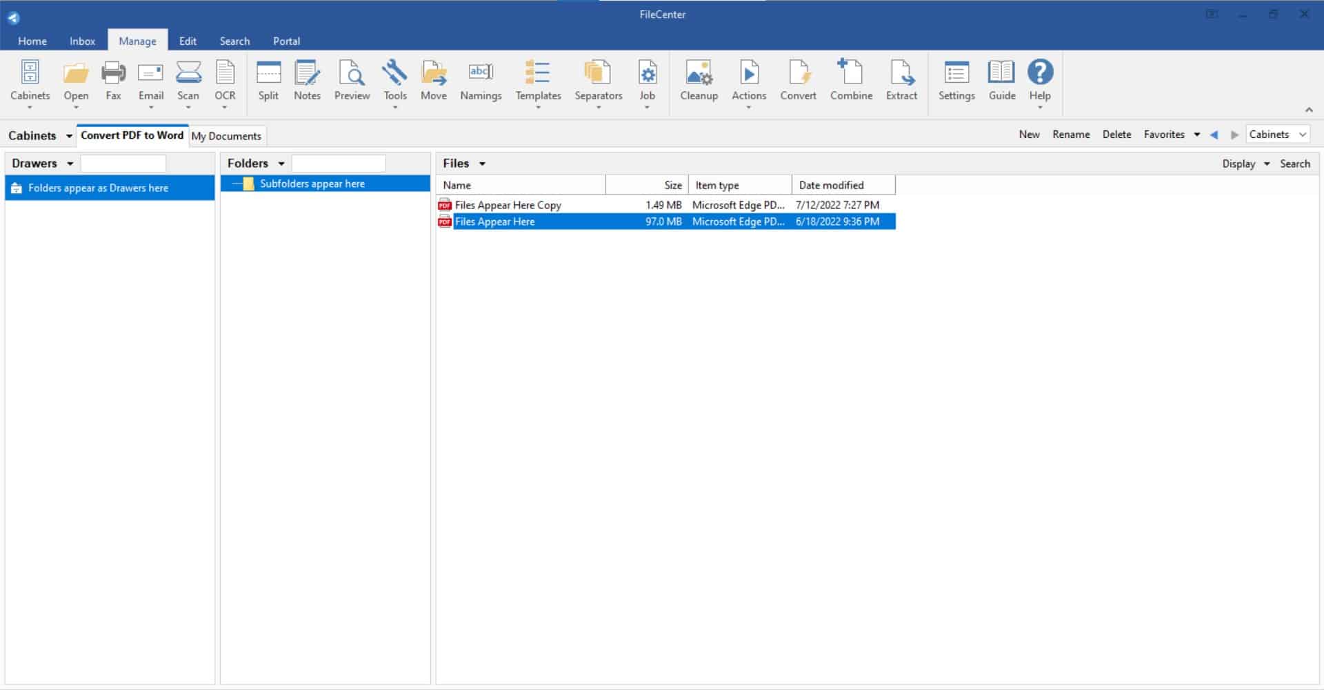Click the 6/18/2022 9:36 PM date cell
The image size is (1324, 690).
(x=837, y=221)
